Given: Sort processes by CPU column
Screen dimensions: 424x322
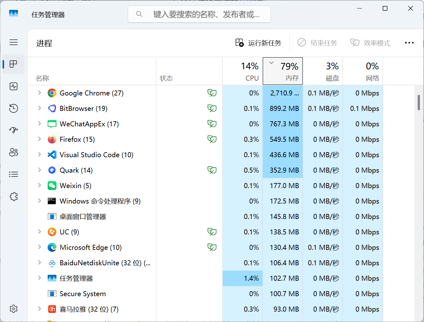Looking at the screenshot, I should click(x=243, y=71).
